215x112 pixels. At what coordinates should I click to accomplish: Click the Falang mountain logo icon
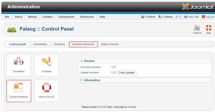pyautogui.click(x=12, y=28)
